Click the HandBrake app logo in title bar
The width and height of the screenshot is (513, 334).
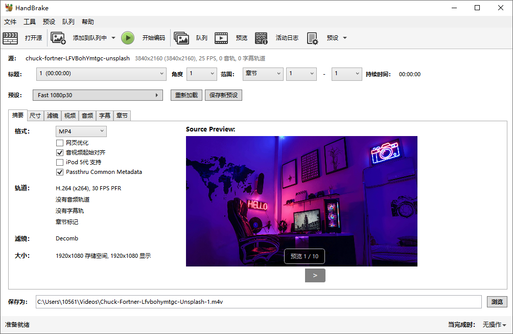click(9, 8)
